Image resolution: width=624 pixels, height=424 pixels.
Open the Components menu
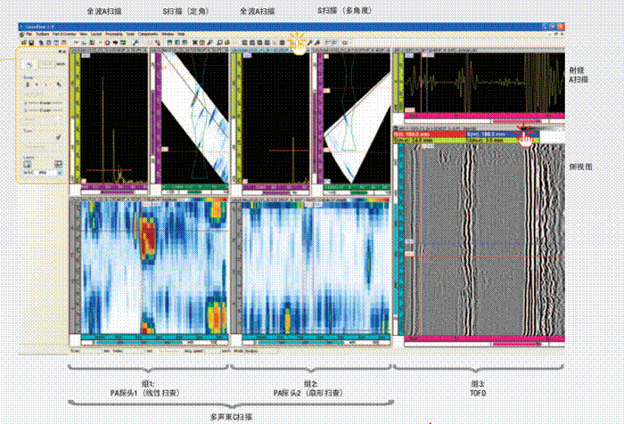coord(148,35)
